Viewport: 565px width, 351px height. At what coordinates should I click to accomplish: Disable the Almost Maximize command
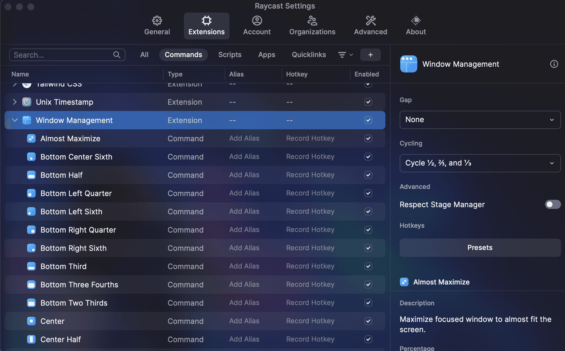(x=368, y=138)
